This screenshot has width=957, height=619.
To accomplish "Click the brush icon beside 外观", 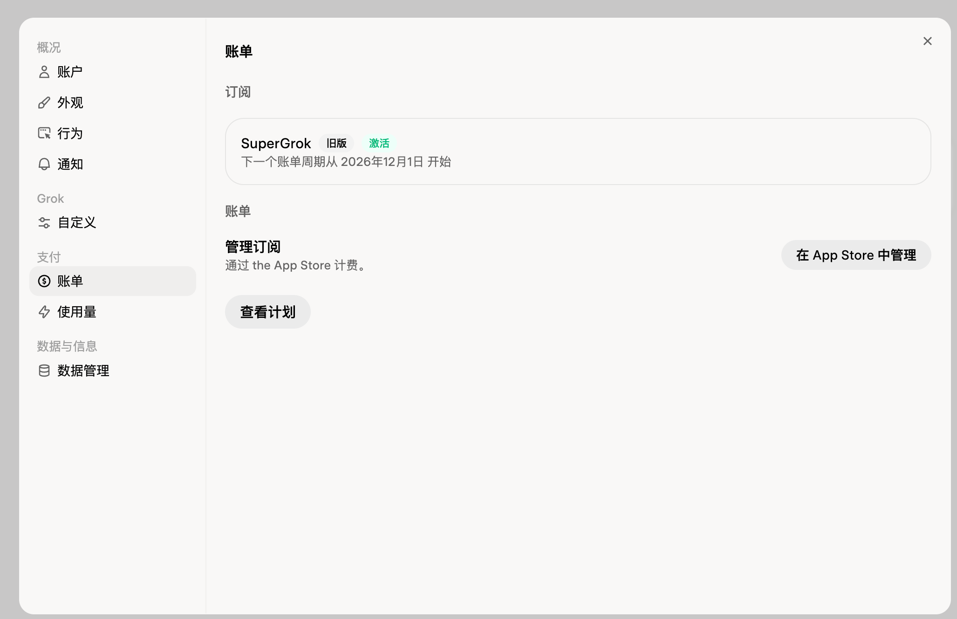I will 44,103.
